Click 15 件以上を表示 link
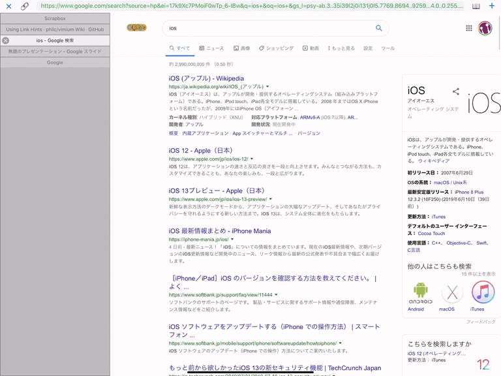Image resolution: width=501 pixels, height=376 pixels. tap(478, 274)
